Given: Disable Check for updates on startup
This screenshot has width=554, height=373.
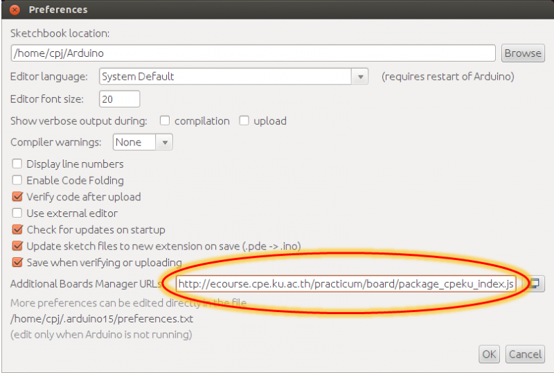Looking at the screenshot, I should [17, 229].
